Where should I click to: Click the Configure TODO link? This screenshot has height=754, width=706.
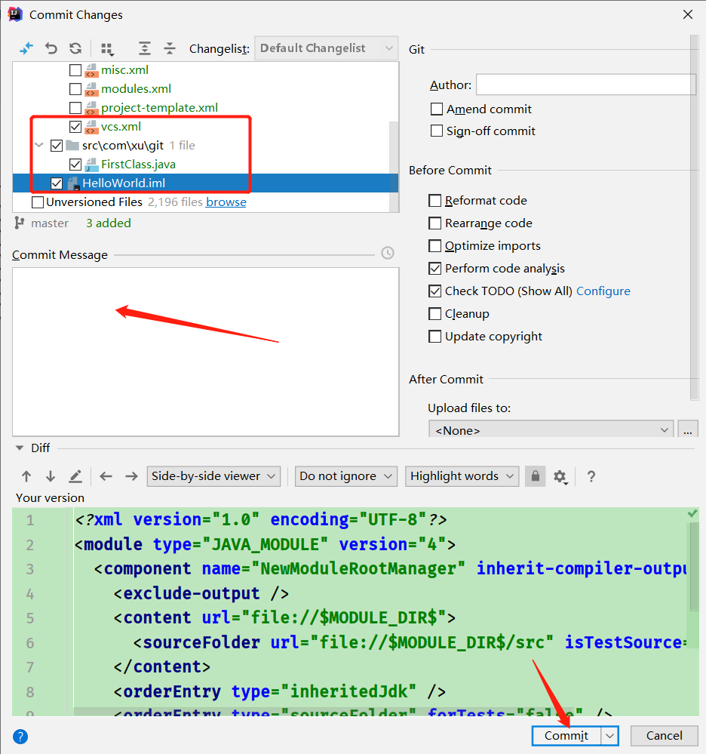pyautogui.click(x=603, y=291)
